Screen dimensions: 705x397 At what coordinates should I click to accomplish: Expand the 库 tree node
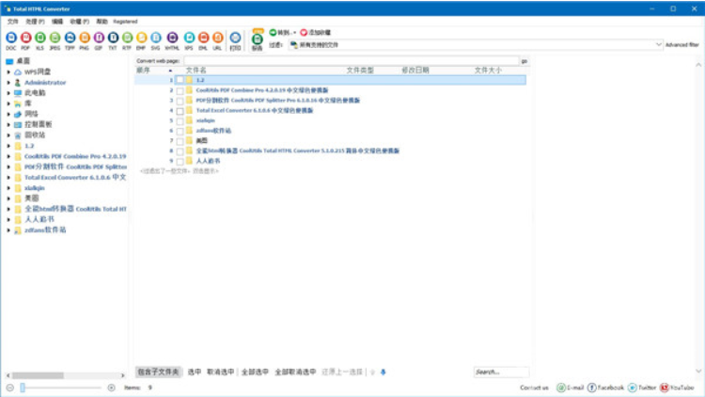8,103
